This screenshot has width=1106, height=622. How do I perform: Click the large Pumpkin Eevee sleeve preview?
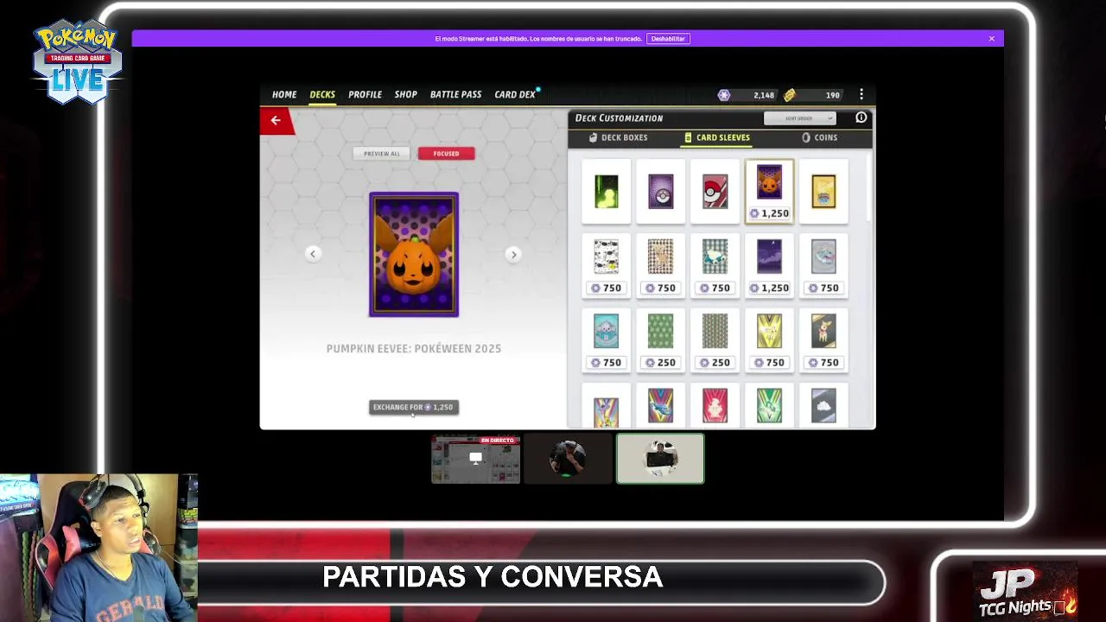point(414,254)
